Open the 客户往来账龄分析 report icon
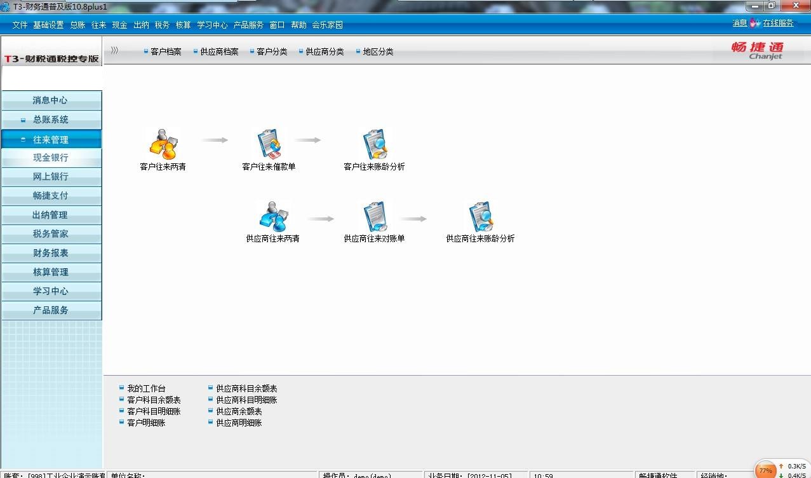This screenshot has height=478, width=811. tap(375, 144)
